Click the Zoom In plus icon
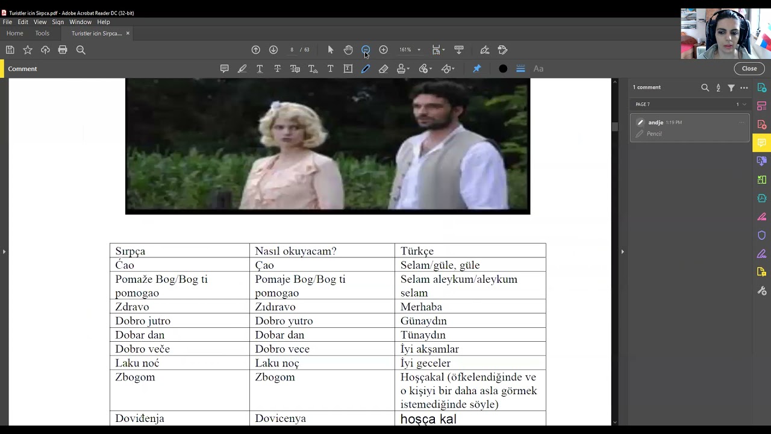Screen dimensions: 771x434 click(383, 50)
